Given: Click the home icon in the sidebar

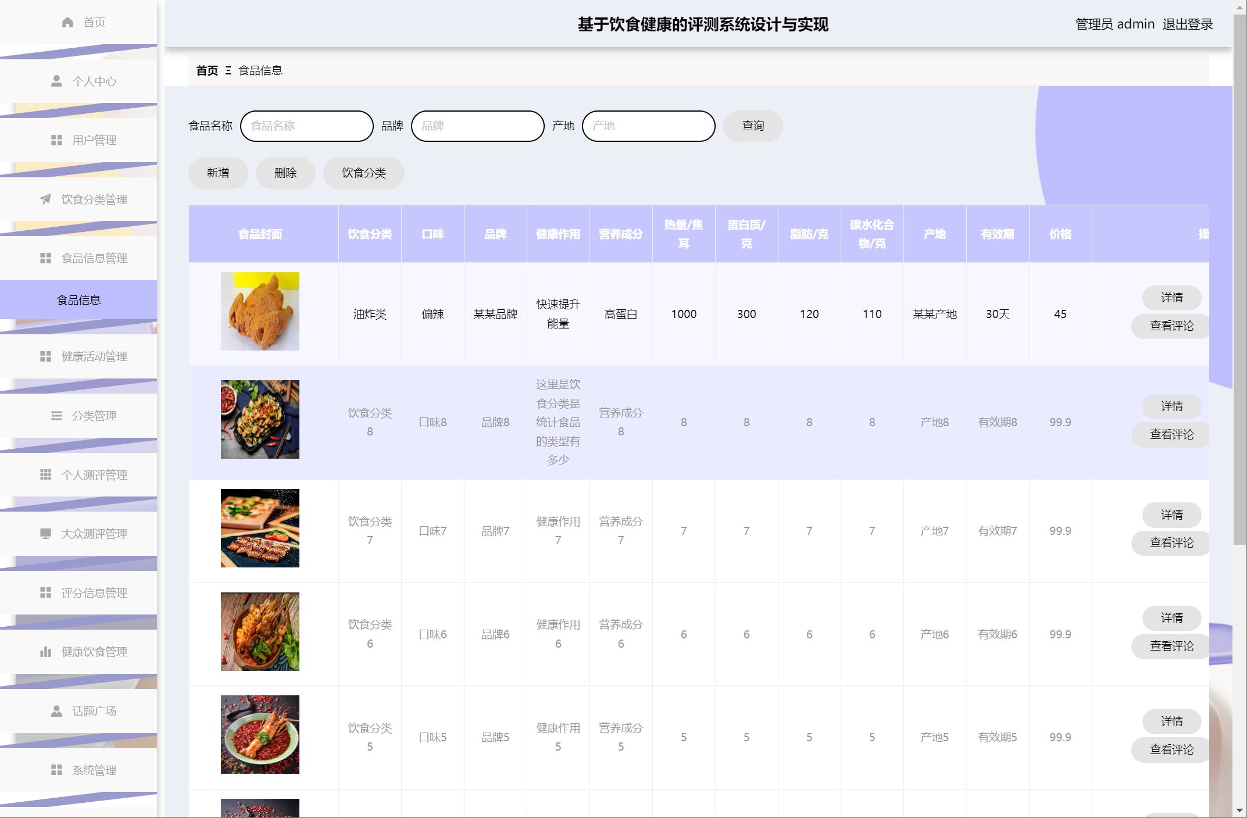Looking at the screenshot, I should (x=67, y=22).
